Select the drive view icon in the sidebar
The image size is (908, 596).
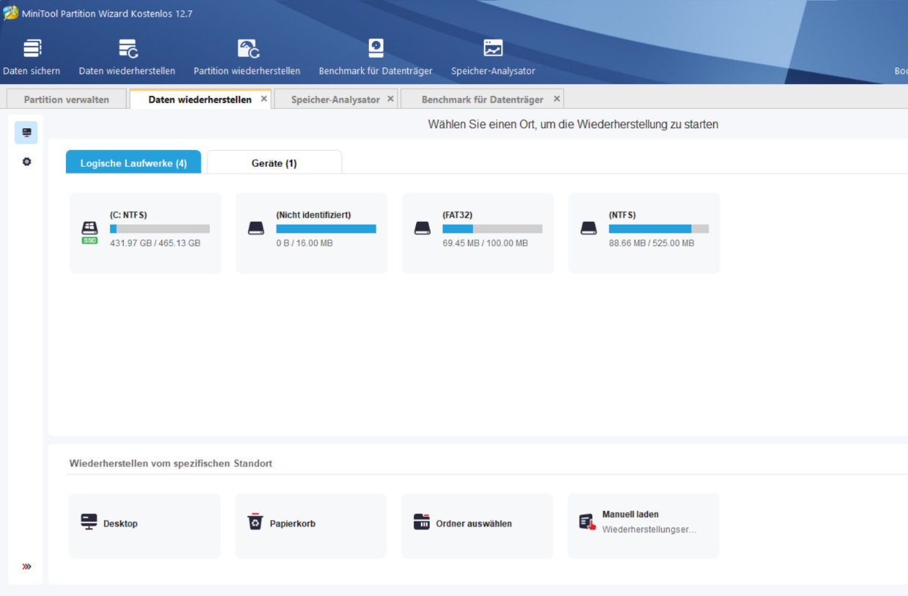[26, 133]
